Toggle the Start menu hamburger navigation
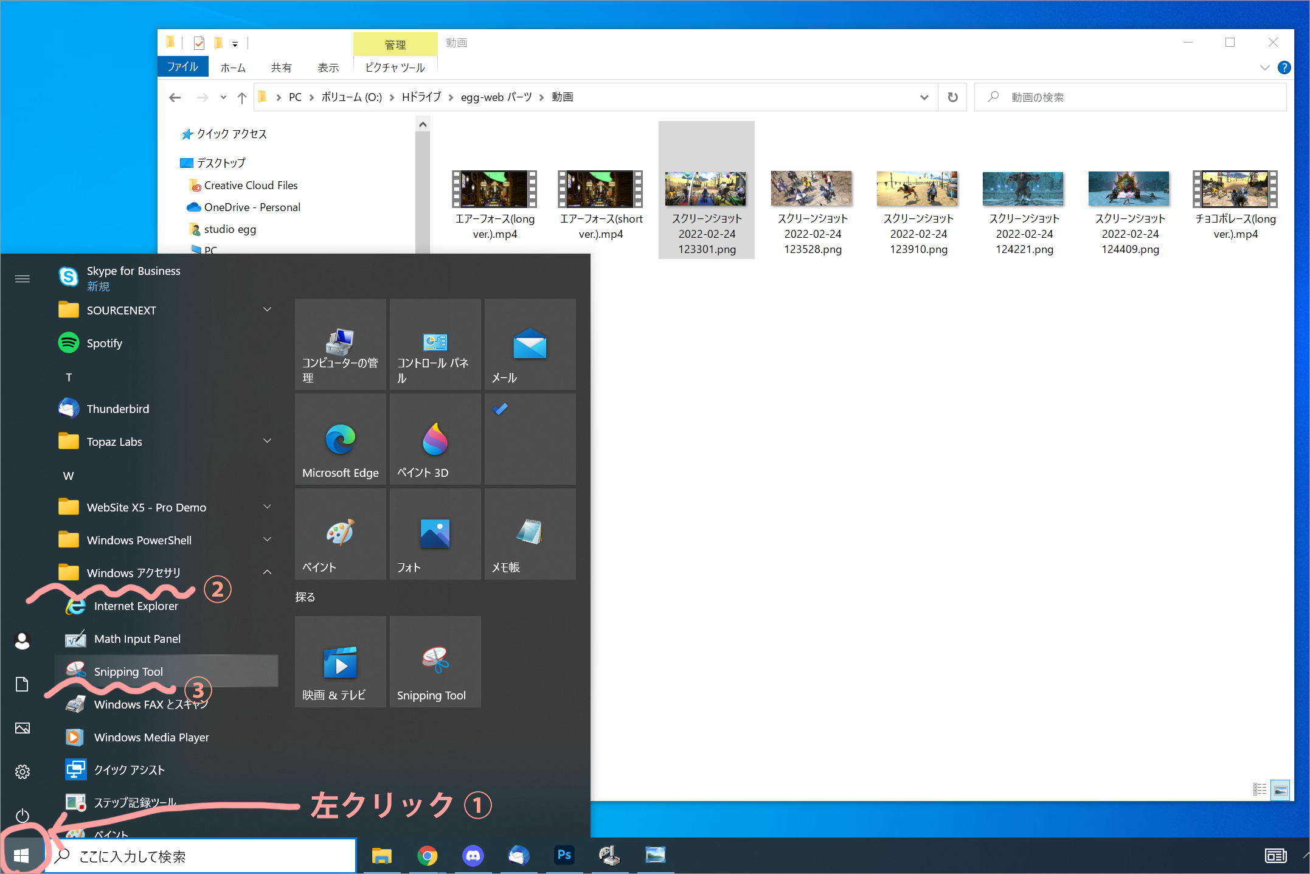1310x874 pixels. [x=23, y=279]
